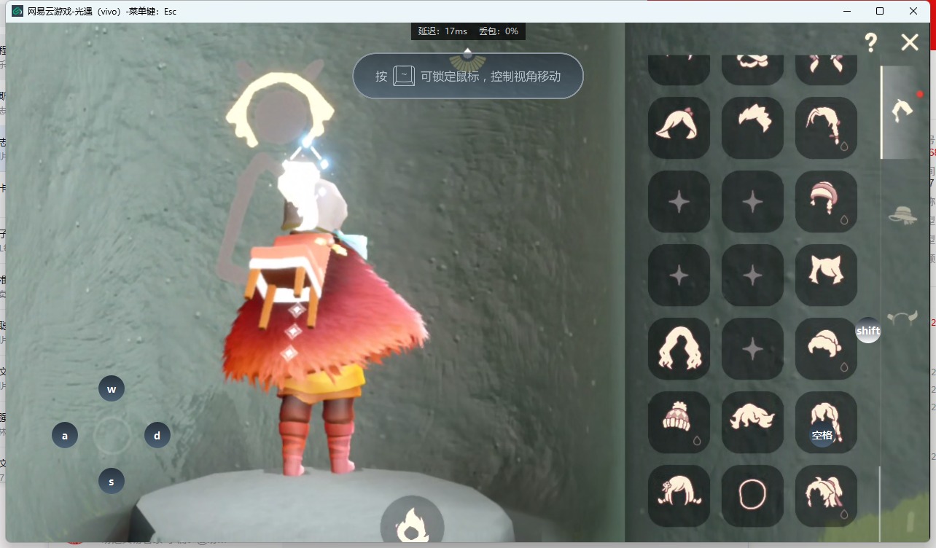Click the NetEase cloud gaming logo in title bar
The height and width of the screenshot is (548, 936).
tap(17, 11)
